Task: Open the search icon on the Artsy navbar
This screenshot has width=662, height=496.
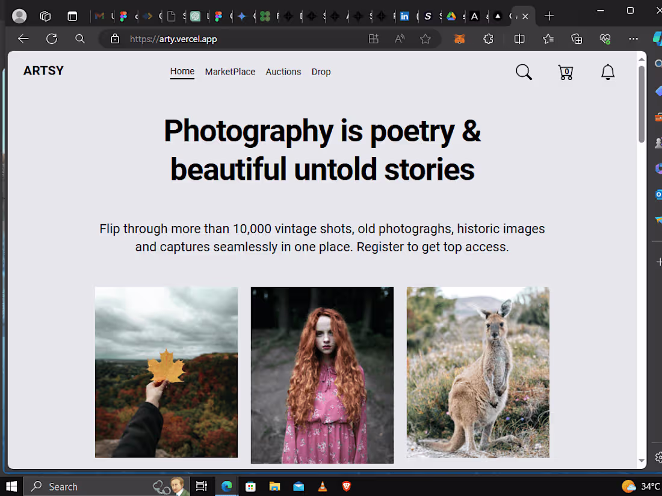Action: point(523,72)
